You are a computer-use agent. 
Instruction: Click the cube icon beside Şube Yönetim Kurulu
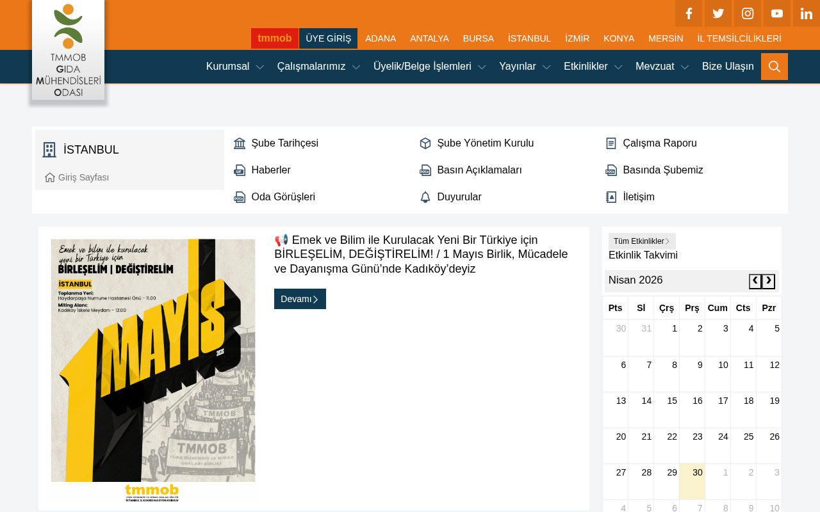[425, 143]
